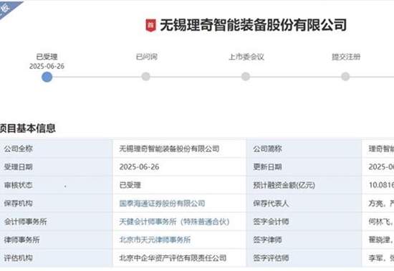Click the gray 提交注册 progress marker

coord(345,77)
